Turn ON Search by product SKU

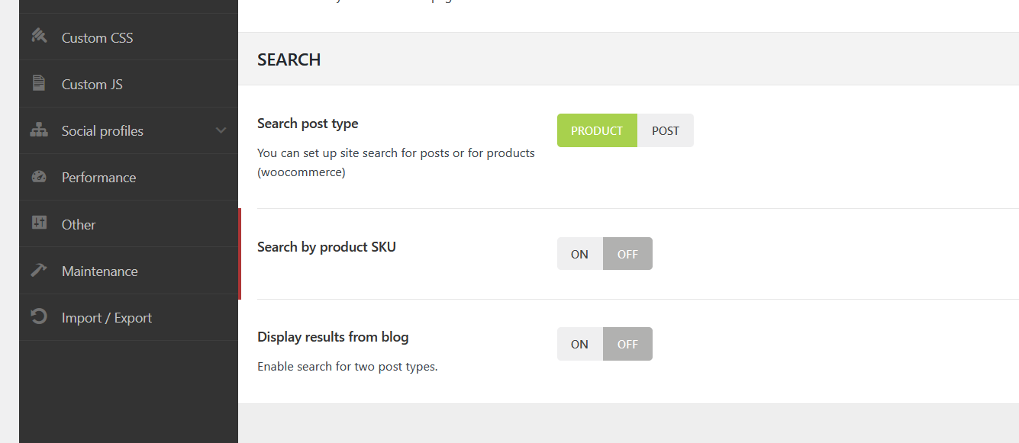pyautogui.click(x=579, y=254)
